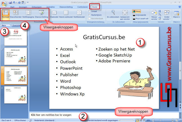Zoom out with the minus button

coord(153,120)
